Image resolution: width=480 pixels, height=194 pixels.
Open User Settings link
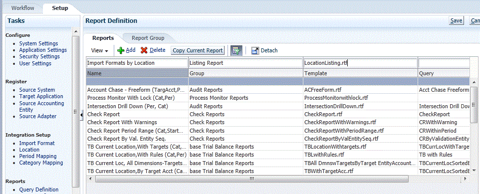[35, 63]
